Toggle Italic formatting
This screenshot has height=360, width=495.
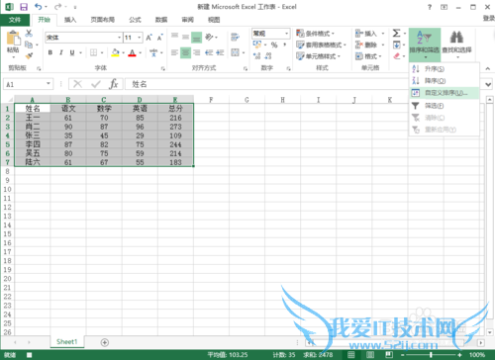61,52
